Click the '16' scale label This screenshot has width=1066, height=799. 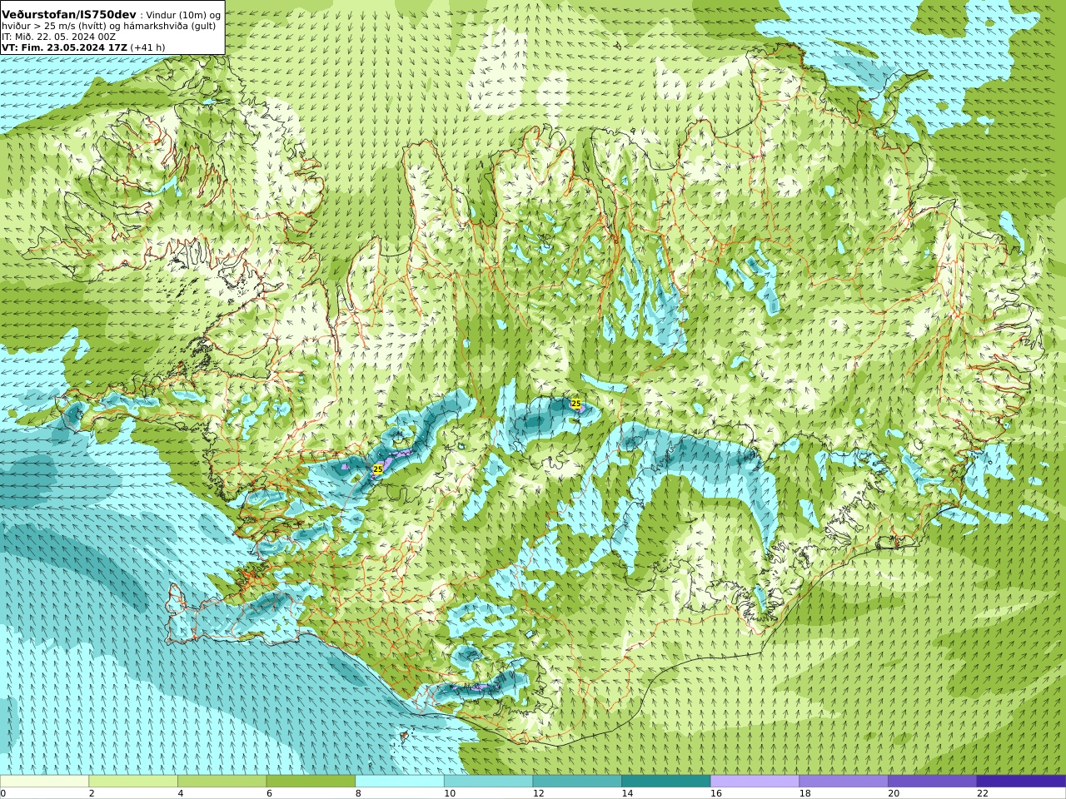click(x=716, y=793)
